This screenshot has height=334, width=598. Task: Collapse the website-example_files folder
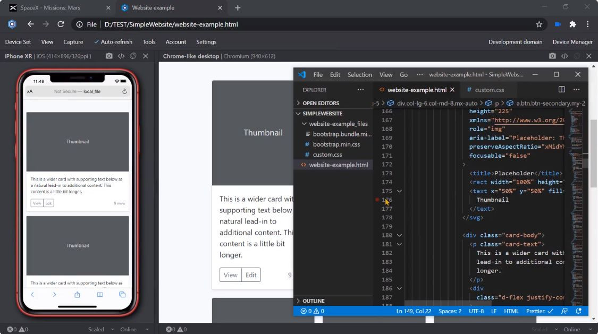(x=335, y=124)
